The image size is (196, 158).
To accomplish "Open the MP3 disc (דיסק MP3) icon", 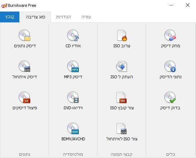I will [x=73, y=66].
